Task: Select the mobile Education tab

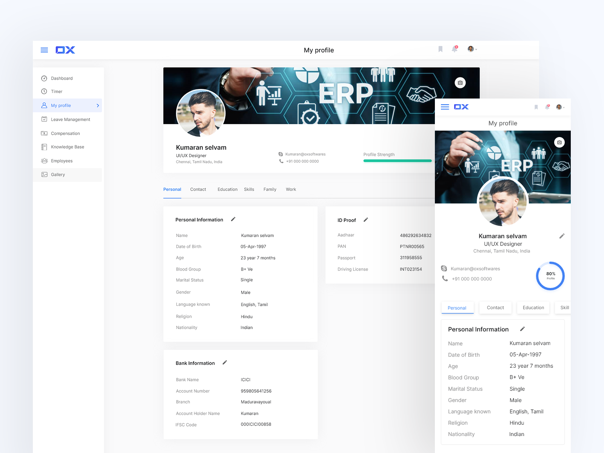Action: point(533,308)
